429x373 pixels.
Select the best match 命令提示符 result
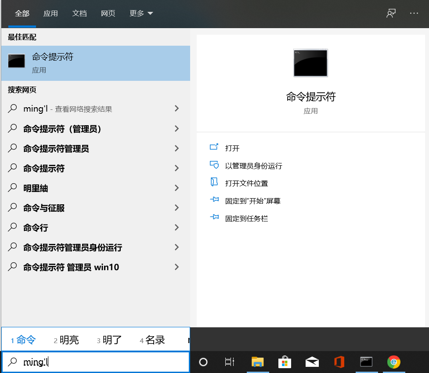[x=96, y=63]
